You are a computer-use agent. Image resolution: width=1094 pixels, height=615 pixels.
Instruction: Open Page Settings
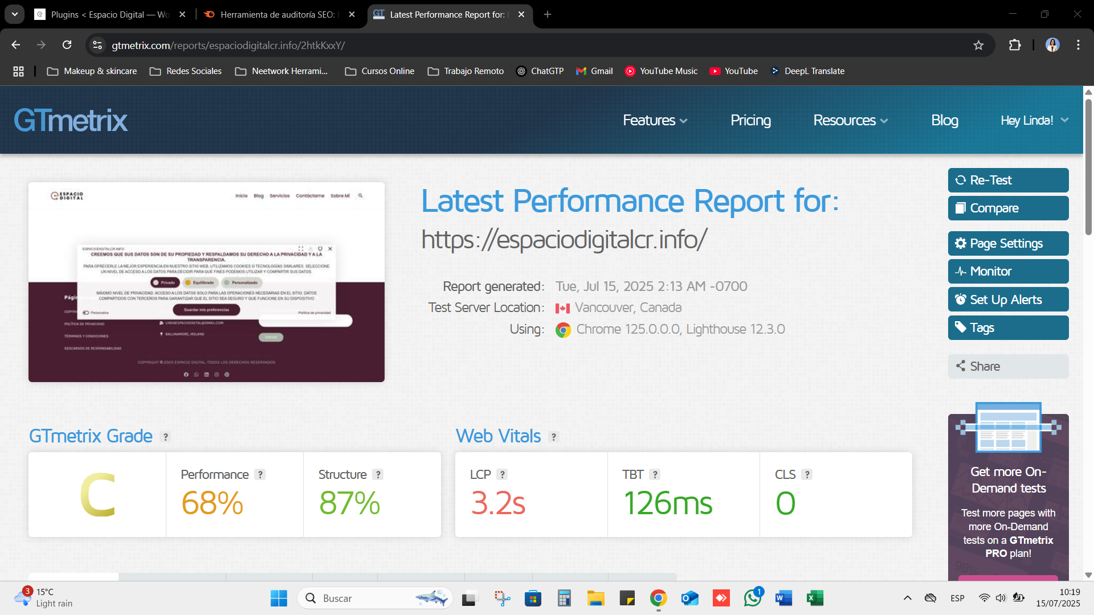[1008, 243]
